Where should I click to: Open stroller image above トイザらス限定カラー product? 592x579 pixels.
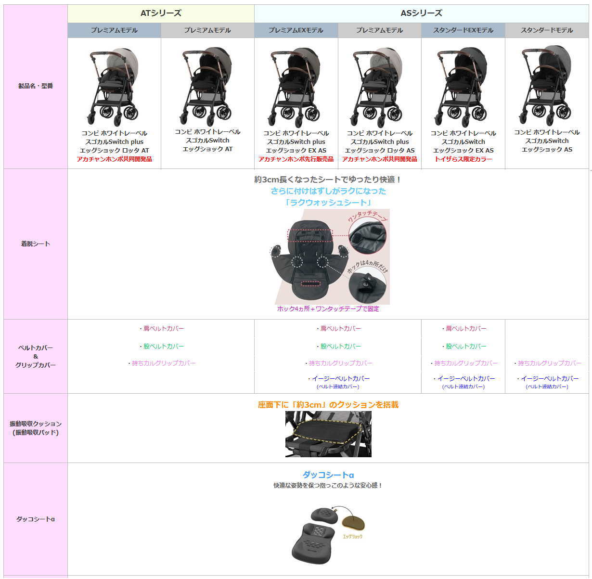463,87
